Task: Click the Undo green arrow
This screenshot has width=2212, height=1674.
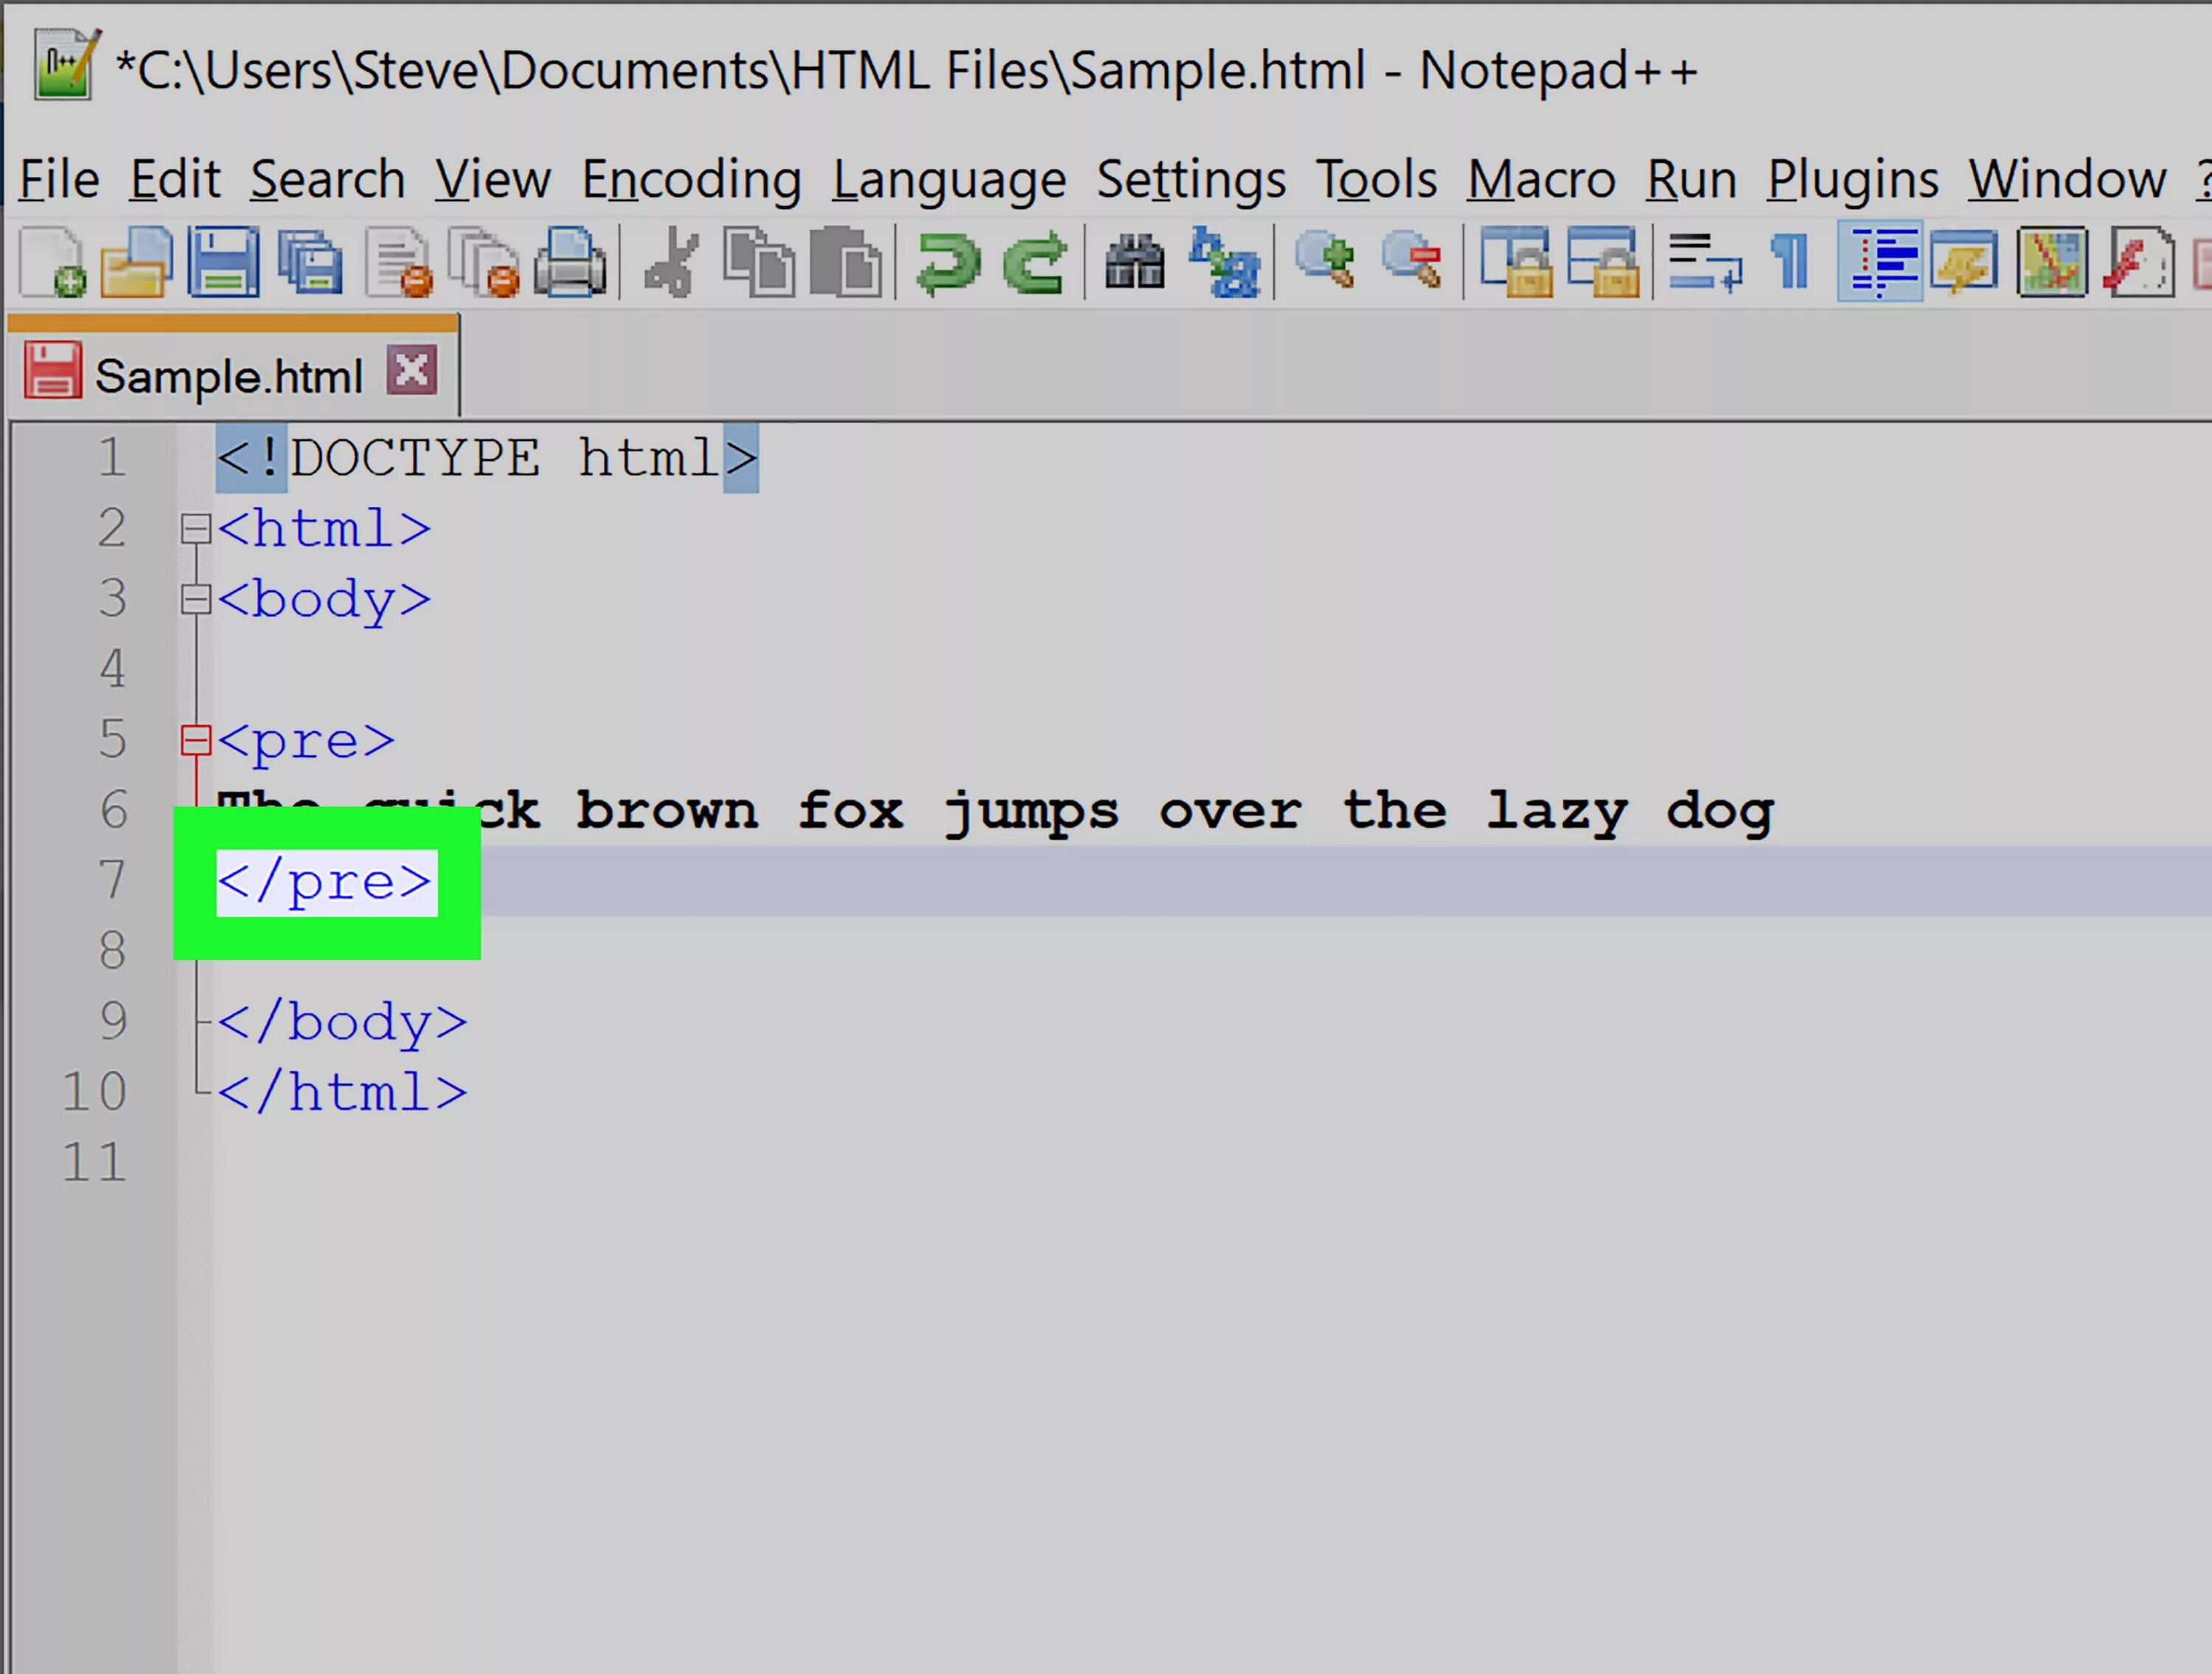Action: coord(946,262)
